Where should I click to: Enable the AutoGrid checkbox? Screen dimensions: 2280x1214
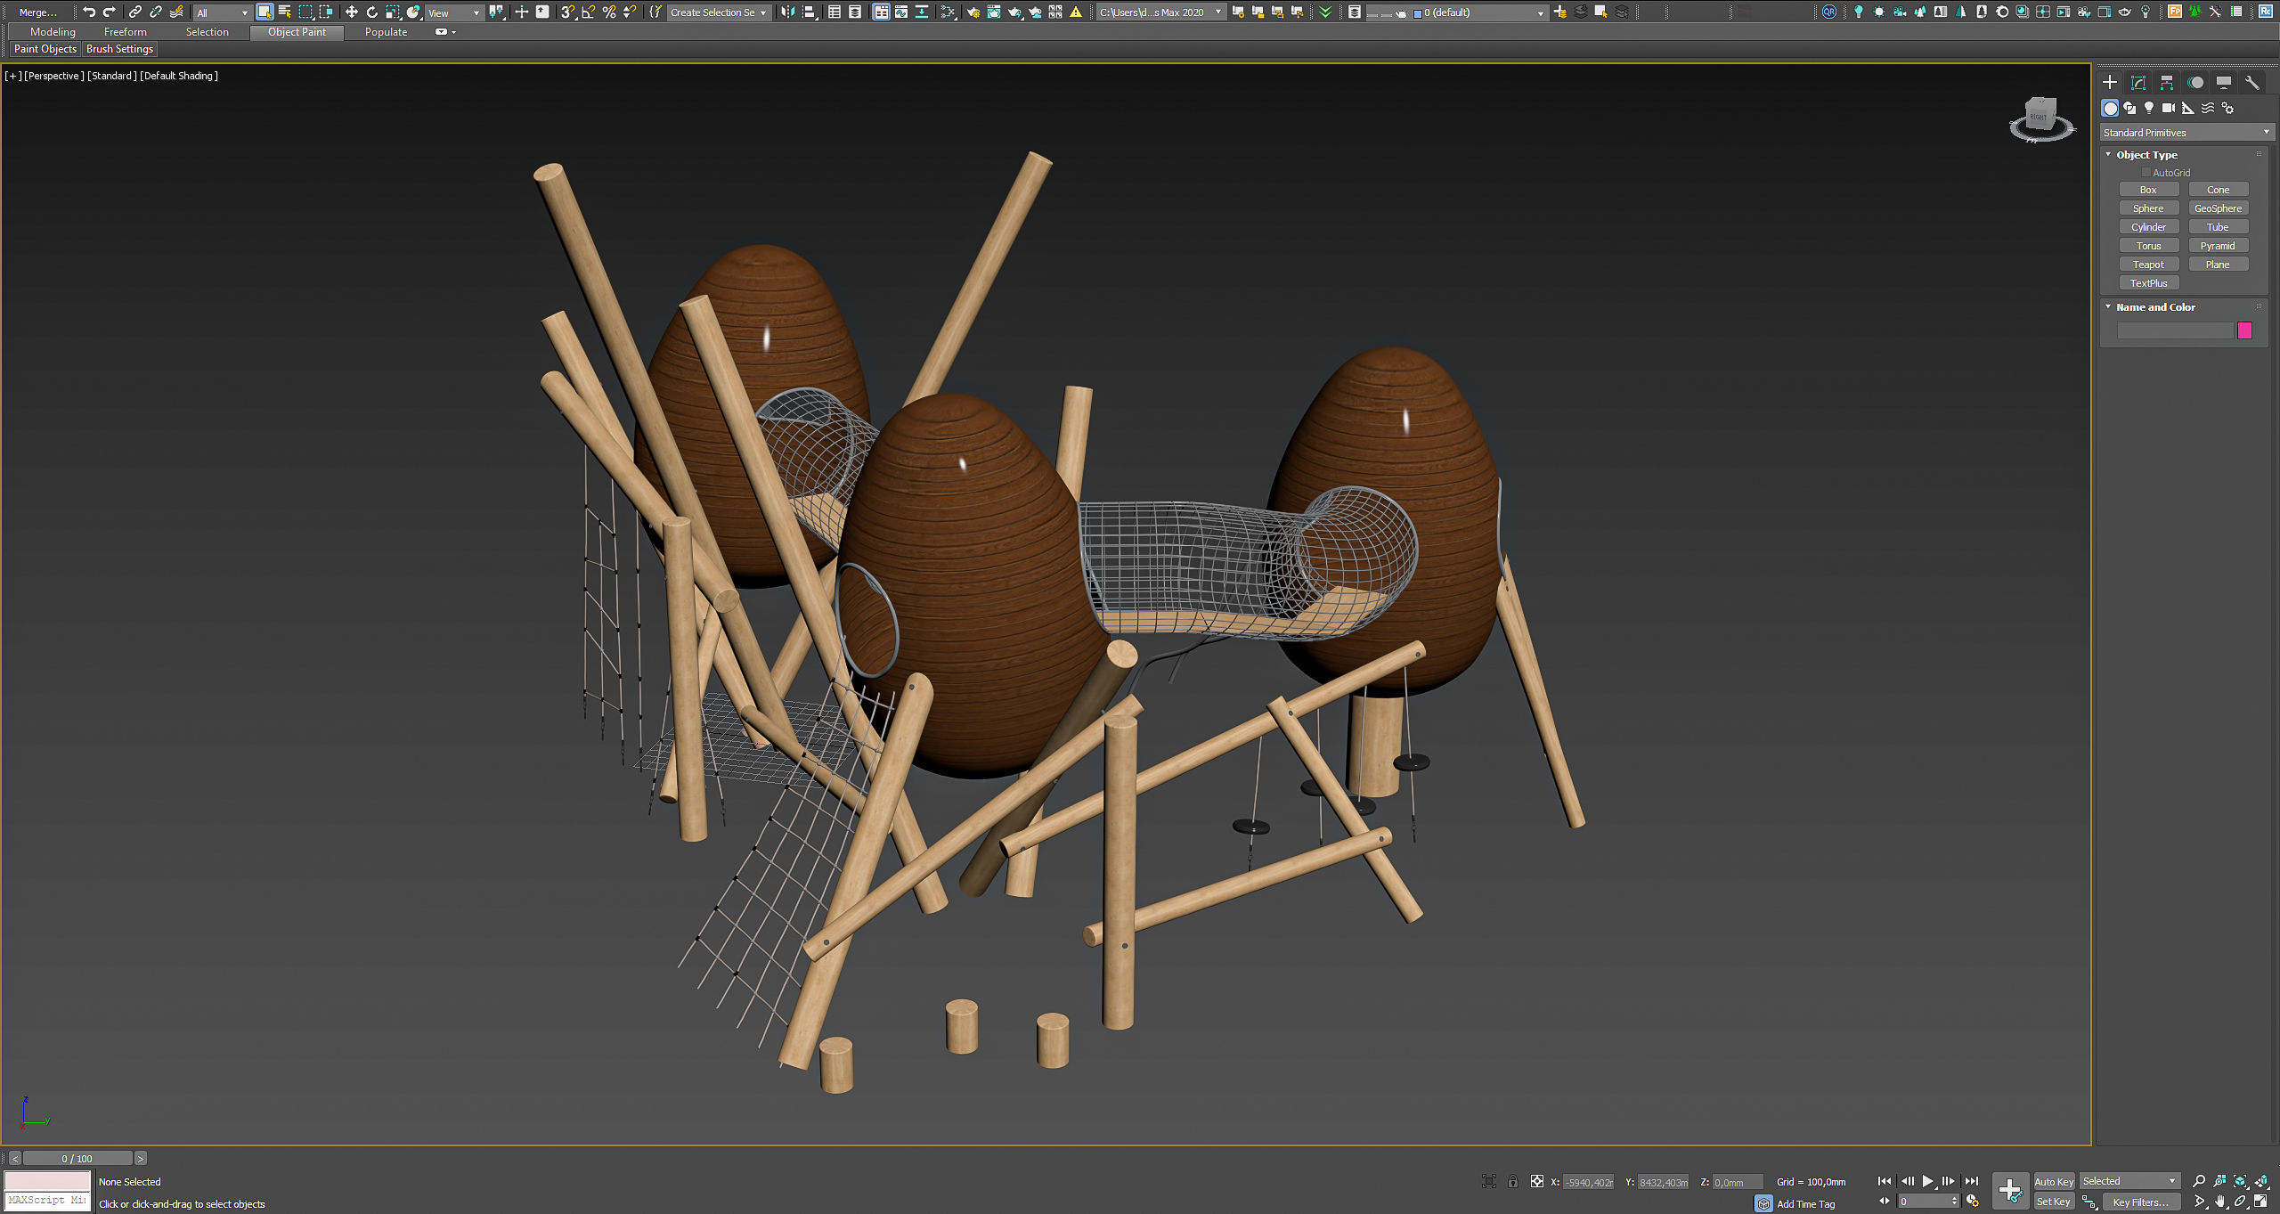pyautogui.click(x=2146, y=173)
